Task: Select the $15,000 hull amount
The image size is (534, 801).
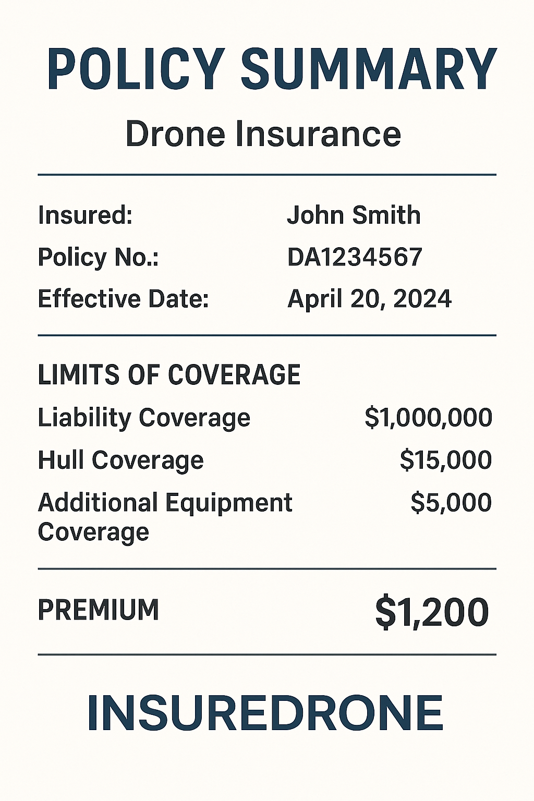Action: point(445,460)
